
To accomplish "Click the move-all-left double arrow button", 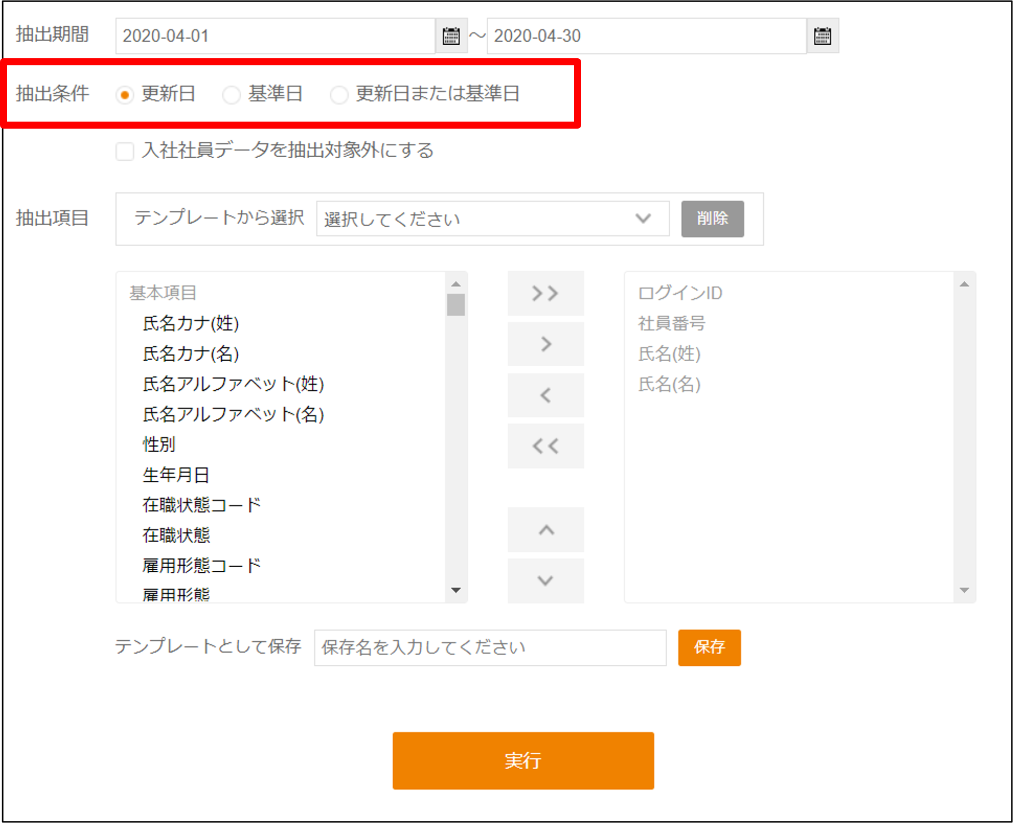I will tap(545, 446).
